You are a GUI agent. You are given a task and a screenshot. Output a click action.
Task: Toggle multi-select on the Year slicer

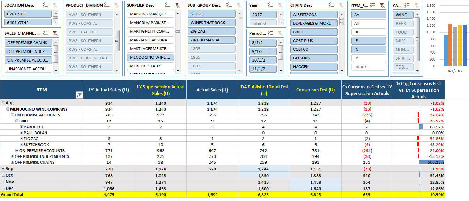tap(270, 5)
